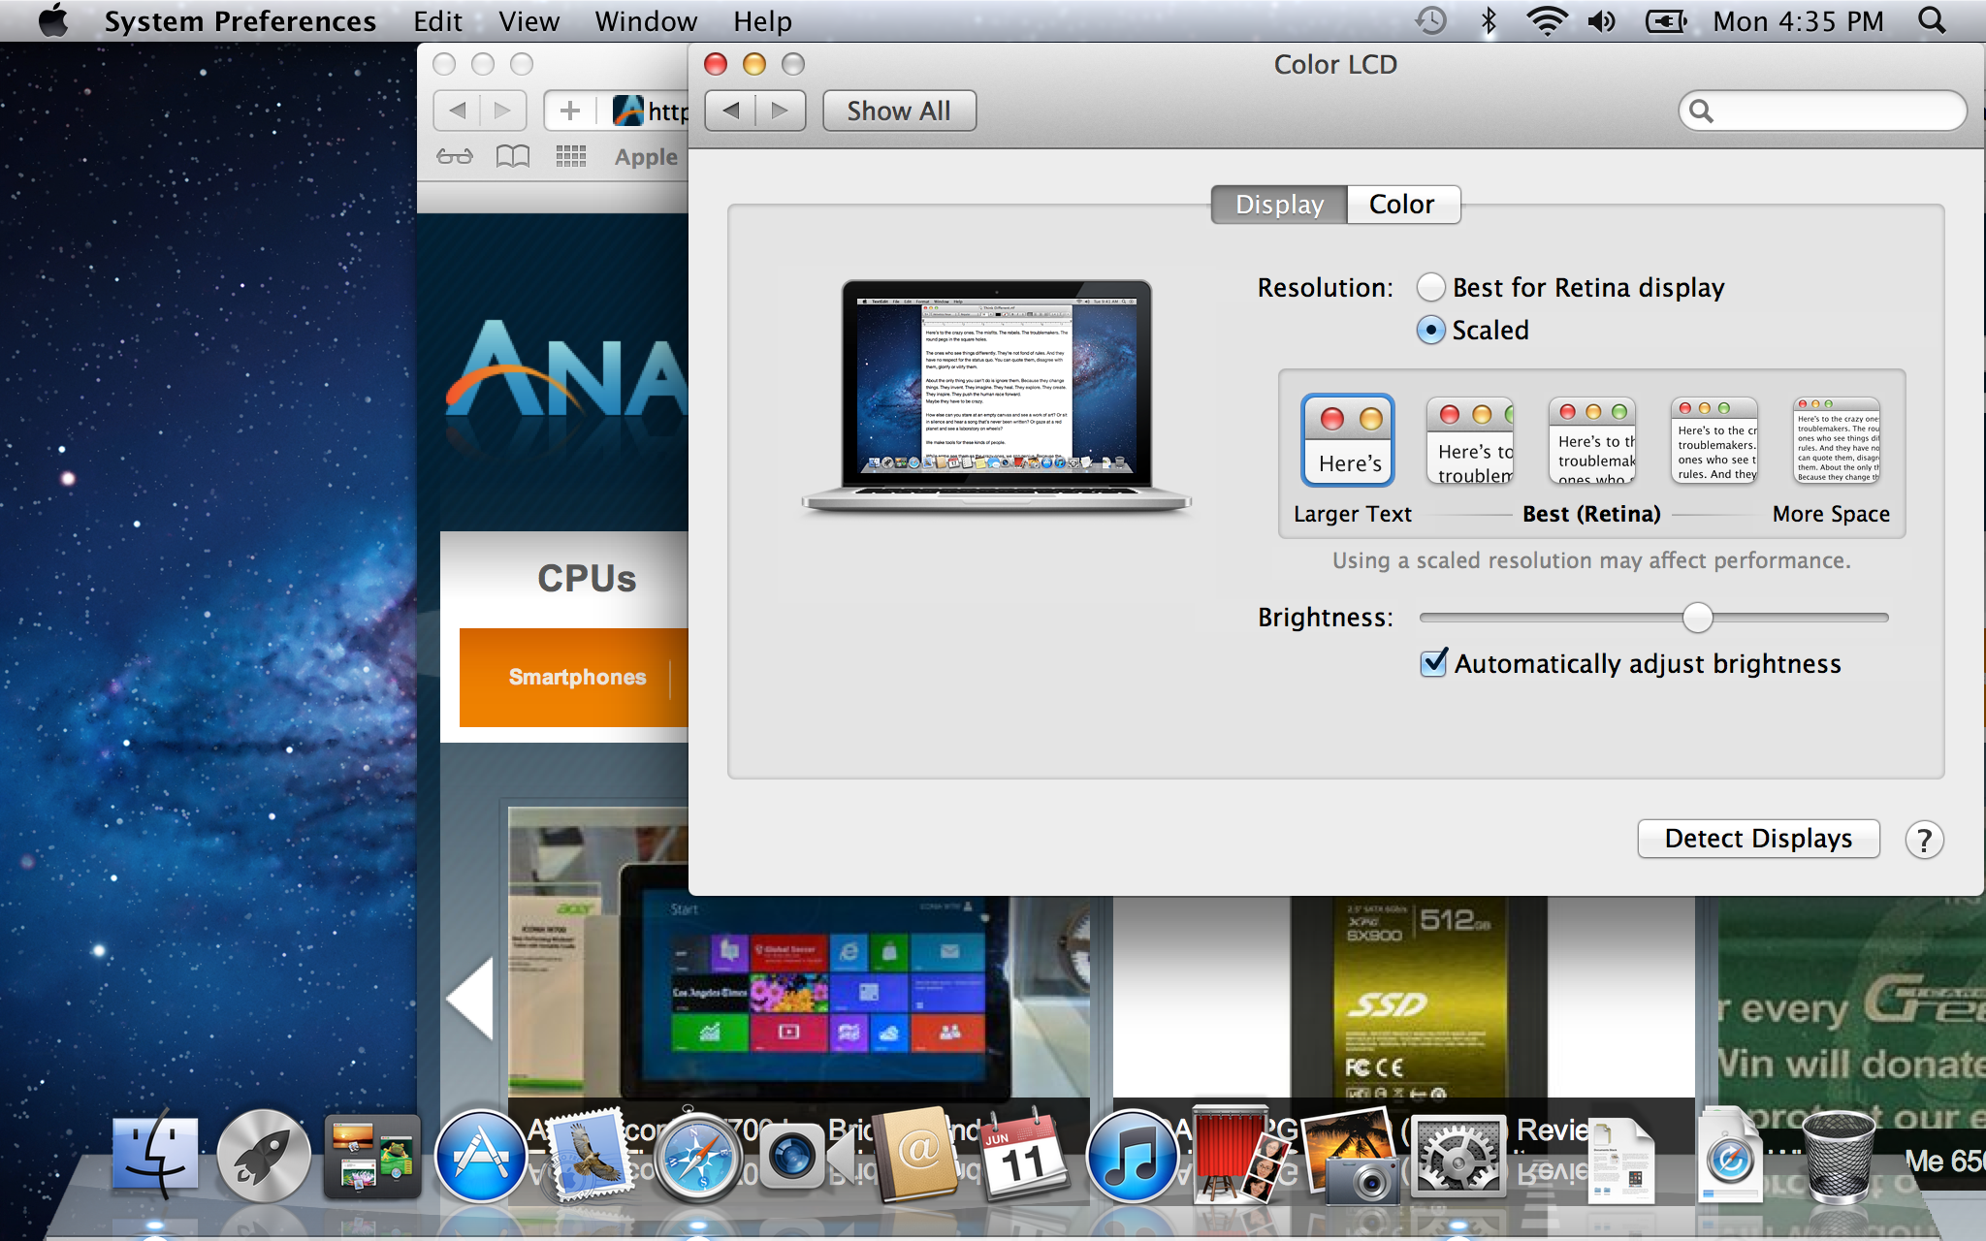Open the Window menu
The height and width of the screenshot is (1241, 1986).
point(646,21)
